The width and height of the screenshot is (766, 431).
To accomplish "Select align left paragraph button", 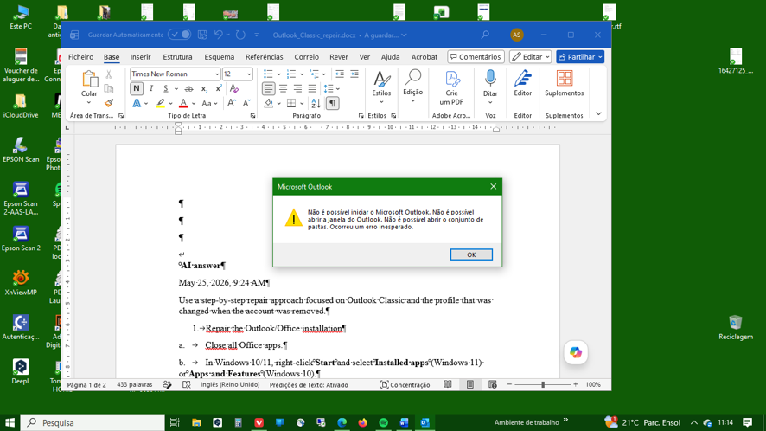I will pyautogui.click(x=268, y=88).
